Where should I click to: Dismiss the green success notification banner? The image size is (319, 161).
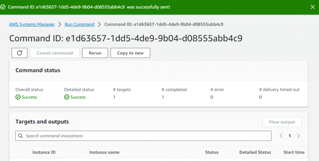tap(312, 7)
